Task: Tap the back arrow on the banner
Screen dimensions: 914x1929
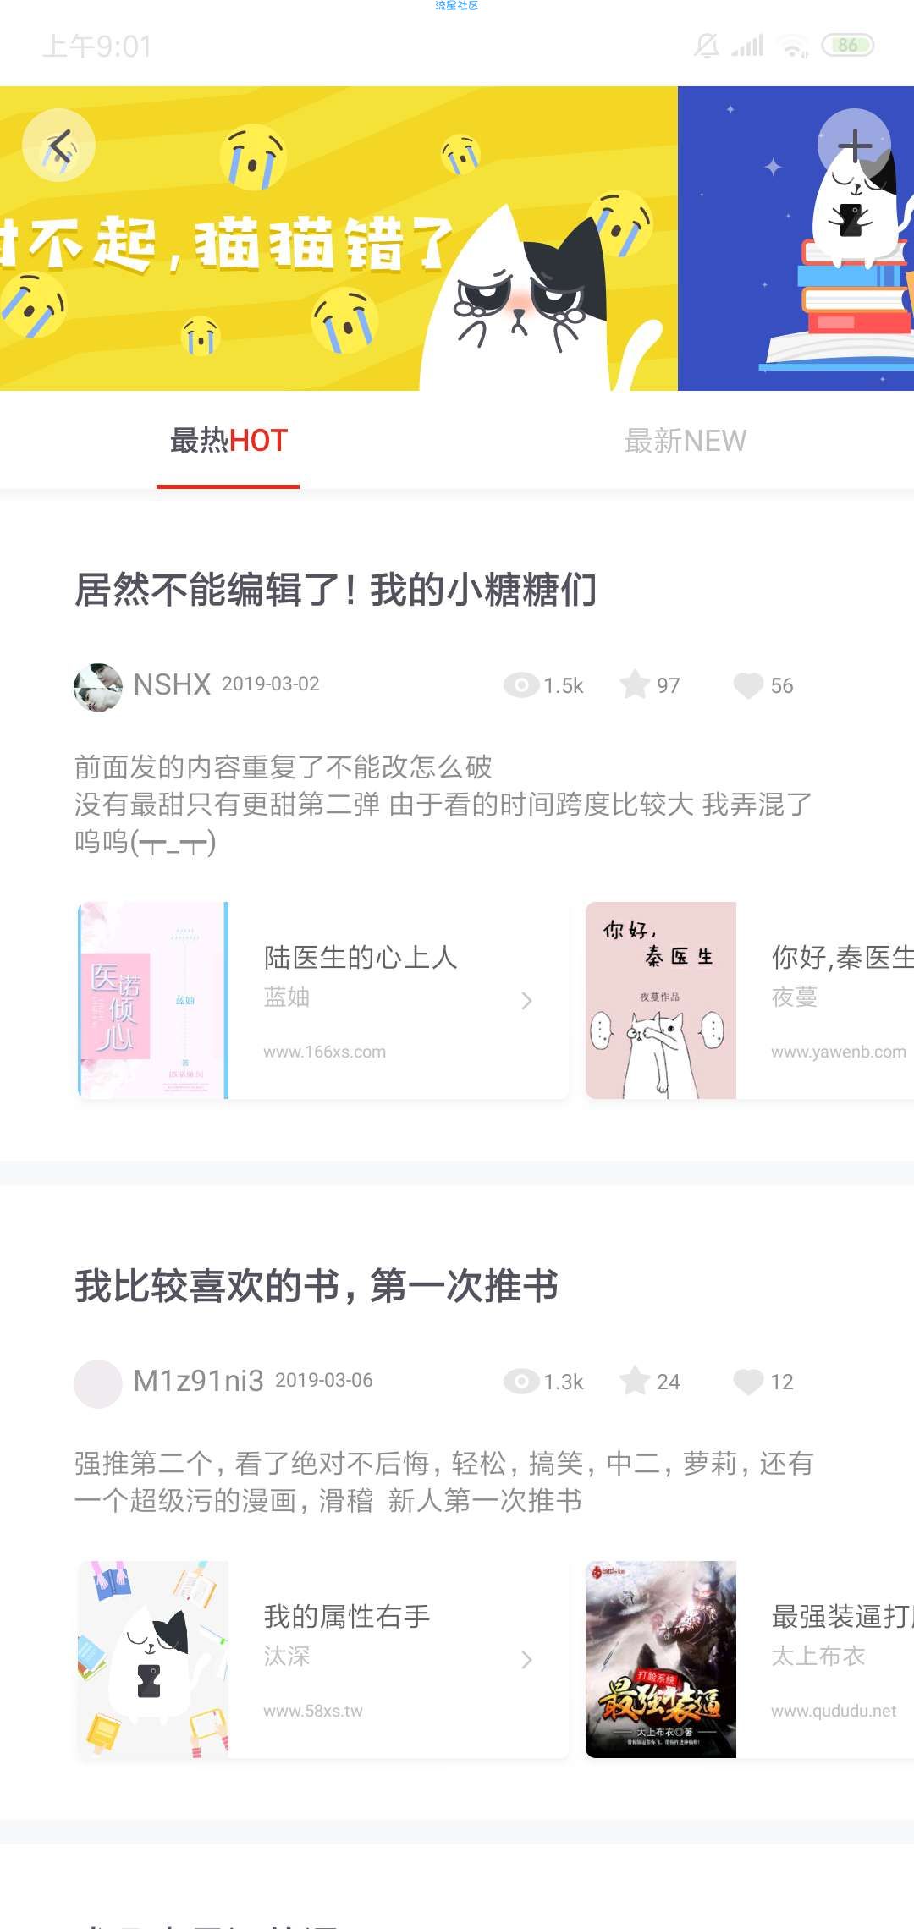Action: pos(58,146)
